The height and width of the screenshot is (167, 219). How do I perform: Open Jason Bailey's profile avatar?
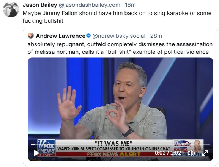pos(11,9)
